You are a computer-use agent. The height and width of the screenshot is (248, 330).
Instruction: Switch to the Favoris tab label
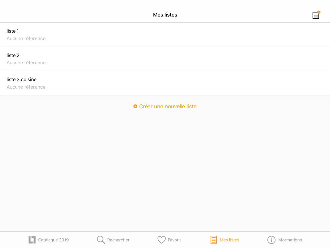click(x=175, y=240)
